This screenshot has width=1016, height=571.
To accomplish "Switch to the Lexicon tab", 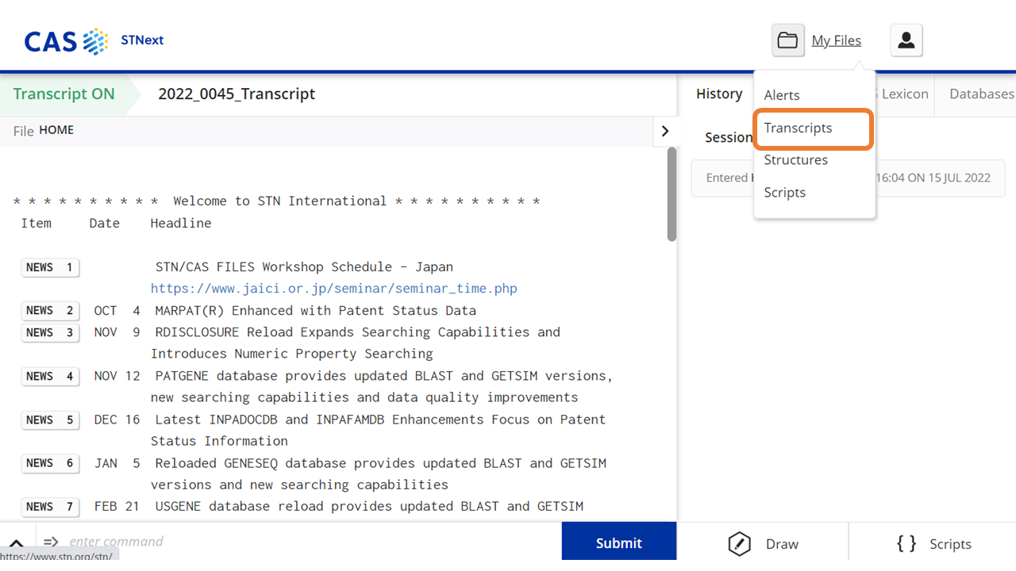I will tap(904, 94).
